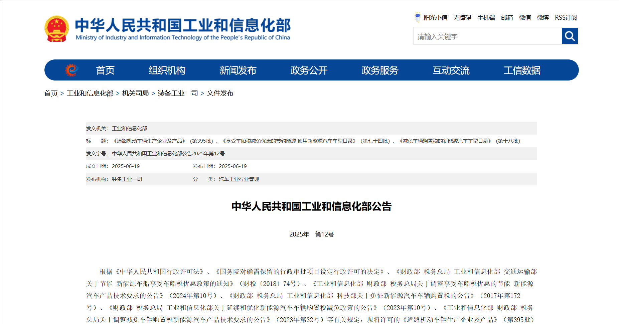Go to 新闻发布 in navigation bar
Screen dimensions: 619x324
[238, 70]
